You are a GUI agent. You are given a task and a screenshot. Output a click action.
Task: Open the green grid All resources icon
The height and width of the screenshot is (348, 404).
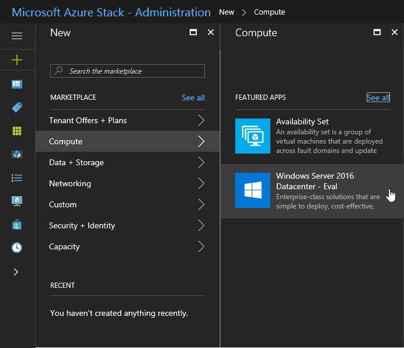tap(17, 131)
